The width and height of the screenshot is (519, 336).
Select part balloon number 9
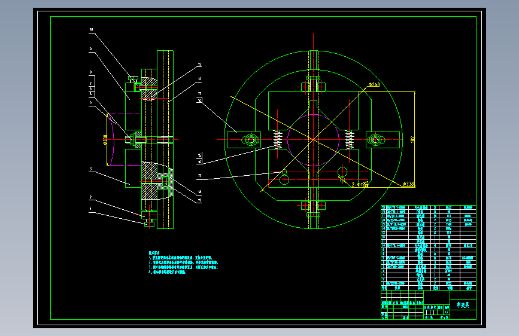(x=90, y=48)
